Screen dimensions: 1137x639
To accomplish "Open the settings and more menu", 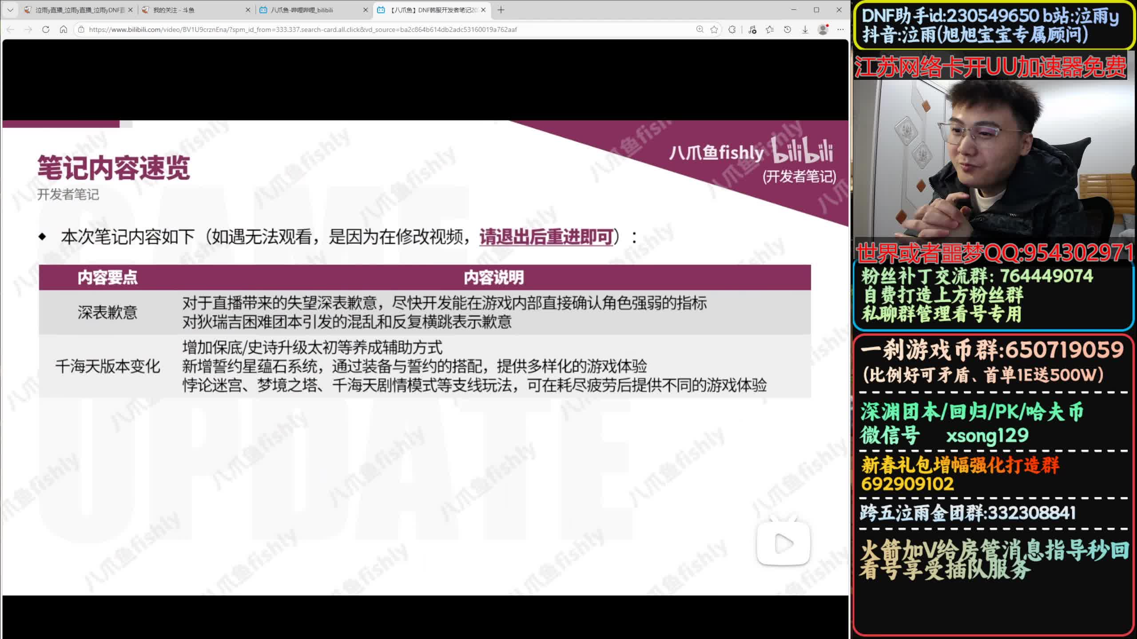I will point(840,29).
